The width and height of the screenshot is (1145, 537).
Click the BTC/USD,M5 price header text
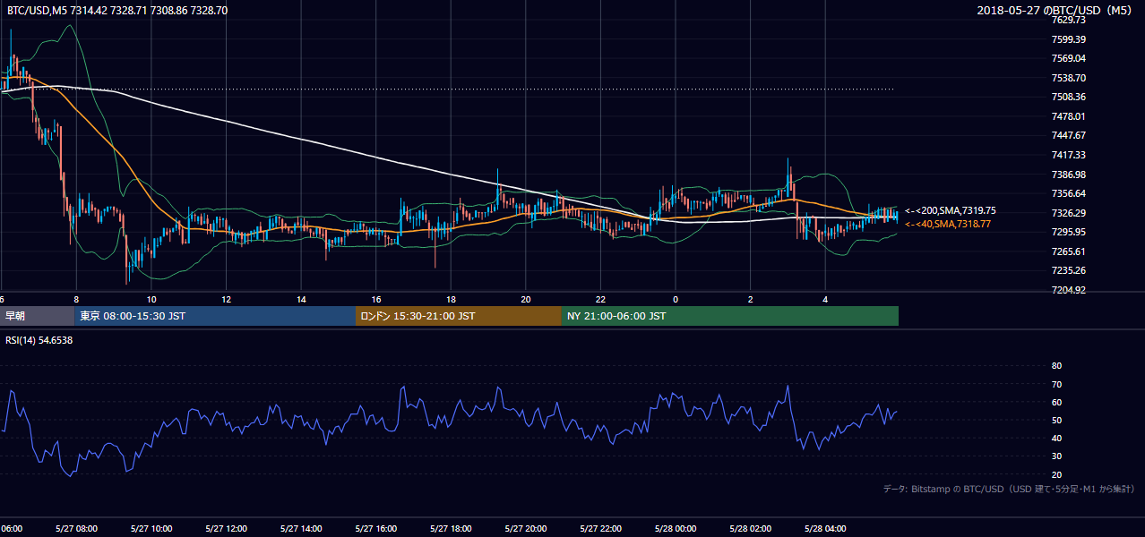117,10
